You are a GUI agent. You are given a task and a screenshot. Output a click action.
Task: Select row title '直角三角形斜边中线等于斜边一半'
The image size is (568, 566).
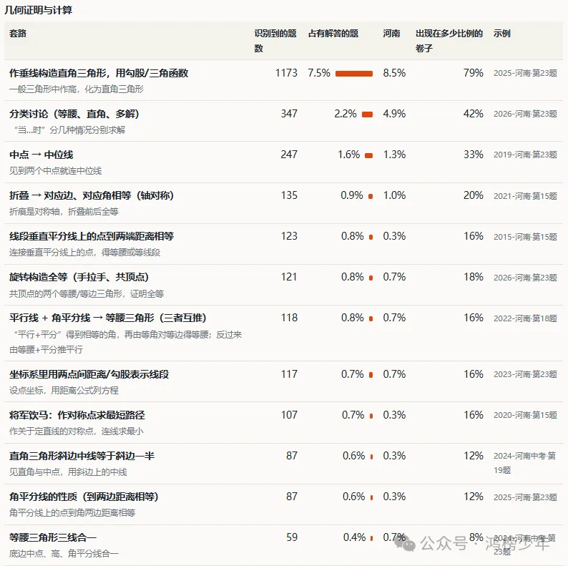pos(82,456)
